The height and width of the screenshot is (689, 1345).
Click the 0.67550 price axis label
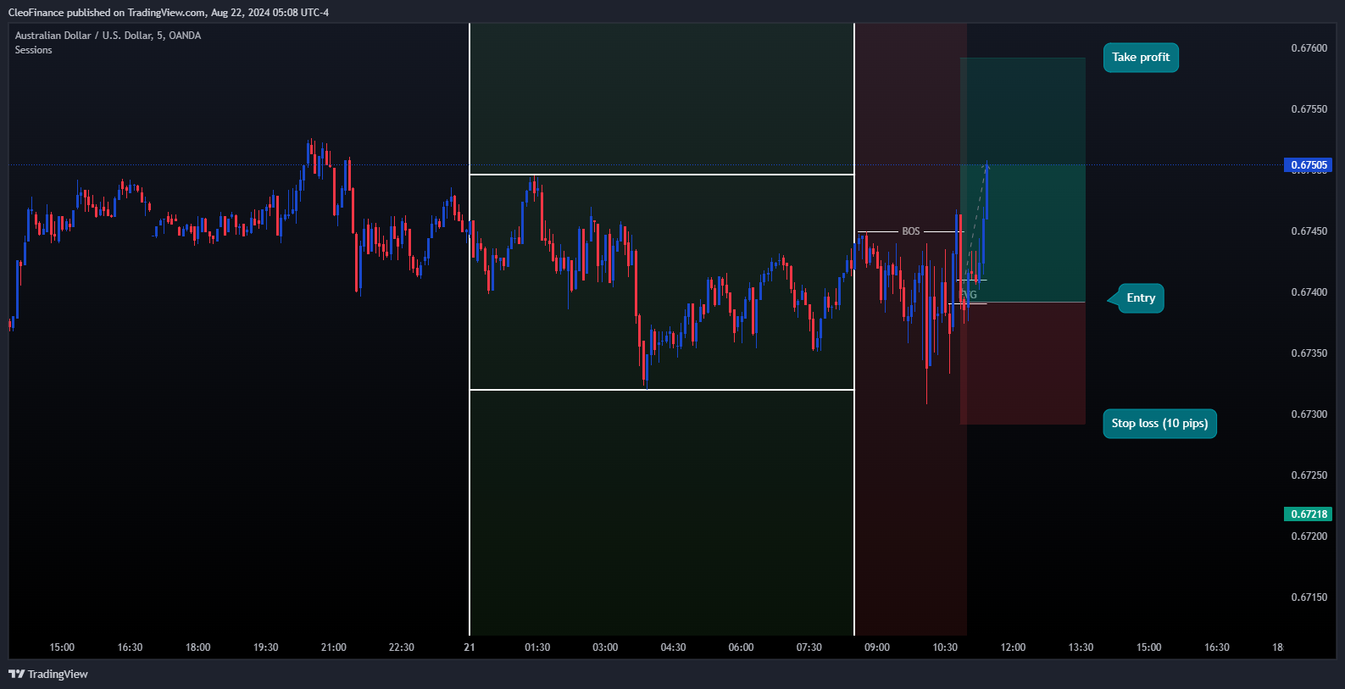[x=1309, y=109]
